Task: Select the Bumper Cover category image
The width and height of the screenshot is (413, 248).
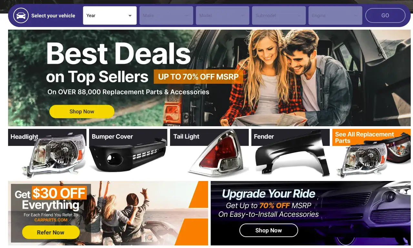Action: click(128, 153)
